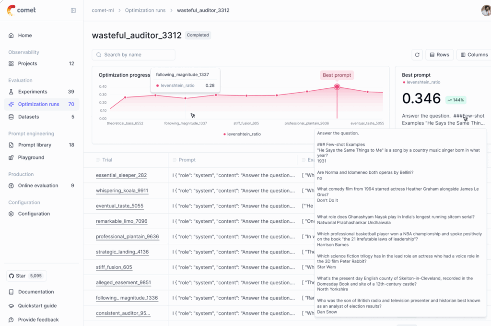Open the essential_sleeper_282 trial
The image size is (491, 326).
point(121,175)
